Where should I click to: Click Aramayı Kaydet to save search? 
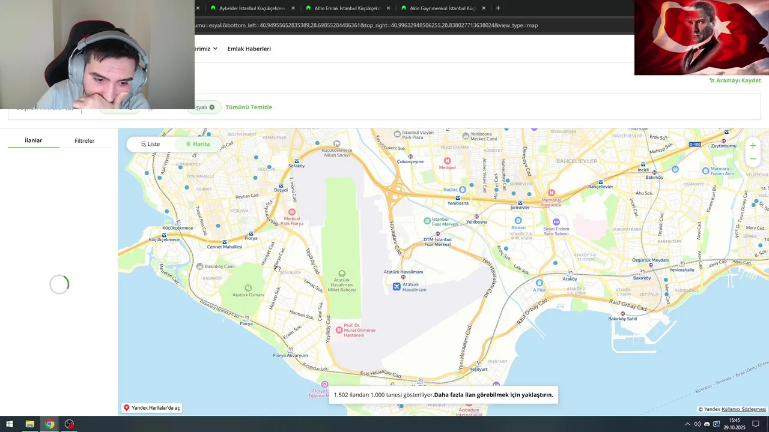(735, 80)
